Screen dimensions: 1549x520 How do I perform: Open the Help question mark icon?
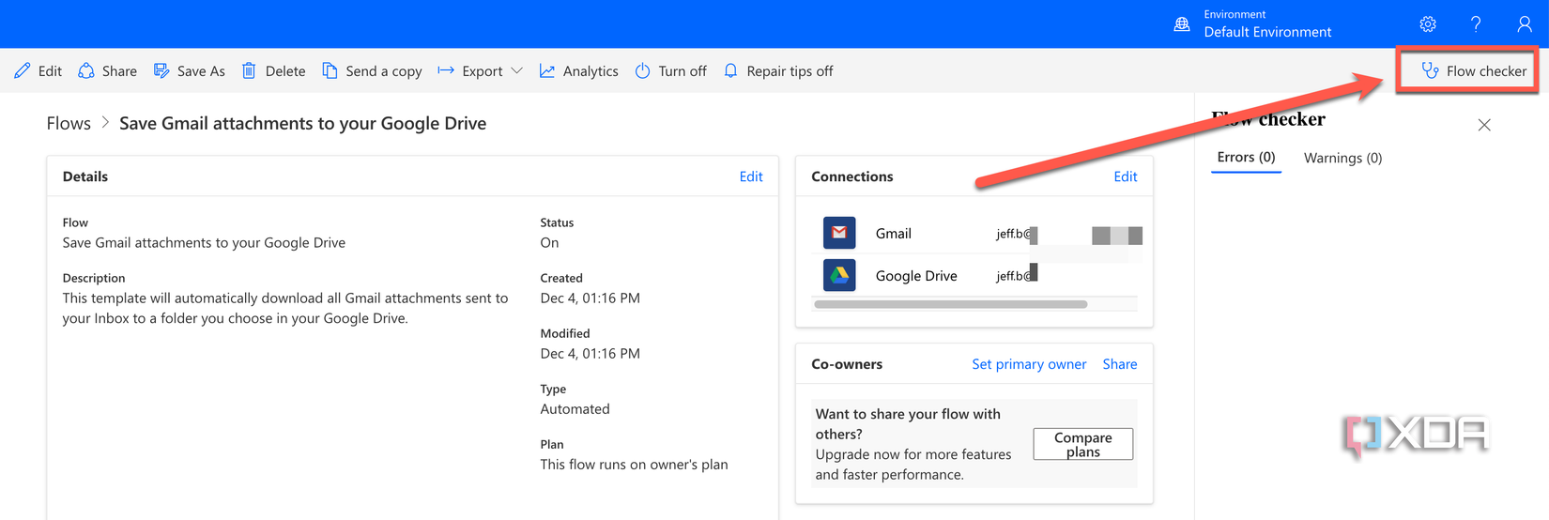pyautogui.click(x=1476, y=24)
